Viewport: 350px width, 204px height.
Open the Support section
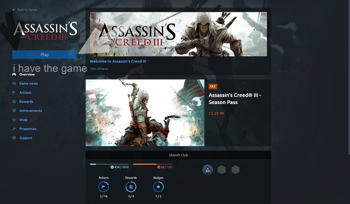(26, 138)
